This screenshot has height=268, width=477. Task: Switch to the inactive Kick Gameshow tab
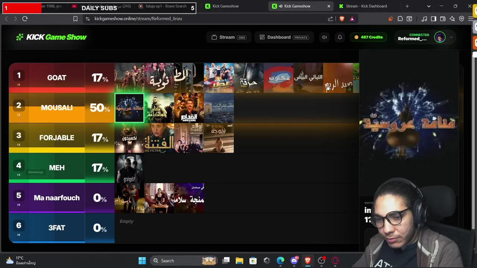point(225,6)
